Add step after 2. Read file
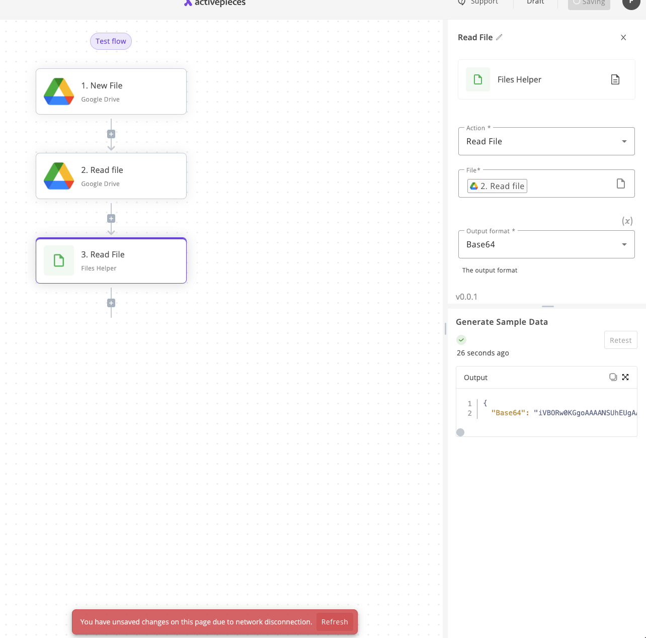646x638 pixels. coord(111,219)
